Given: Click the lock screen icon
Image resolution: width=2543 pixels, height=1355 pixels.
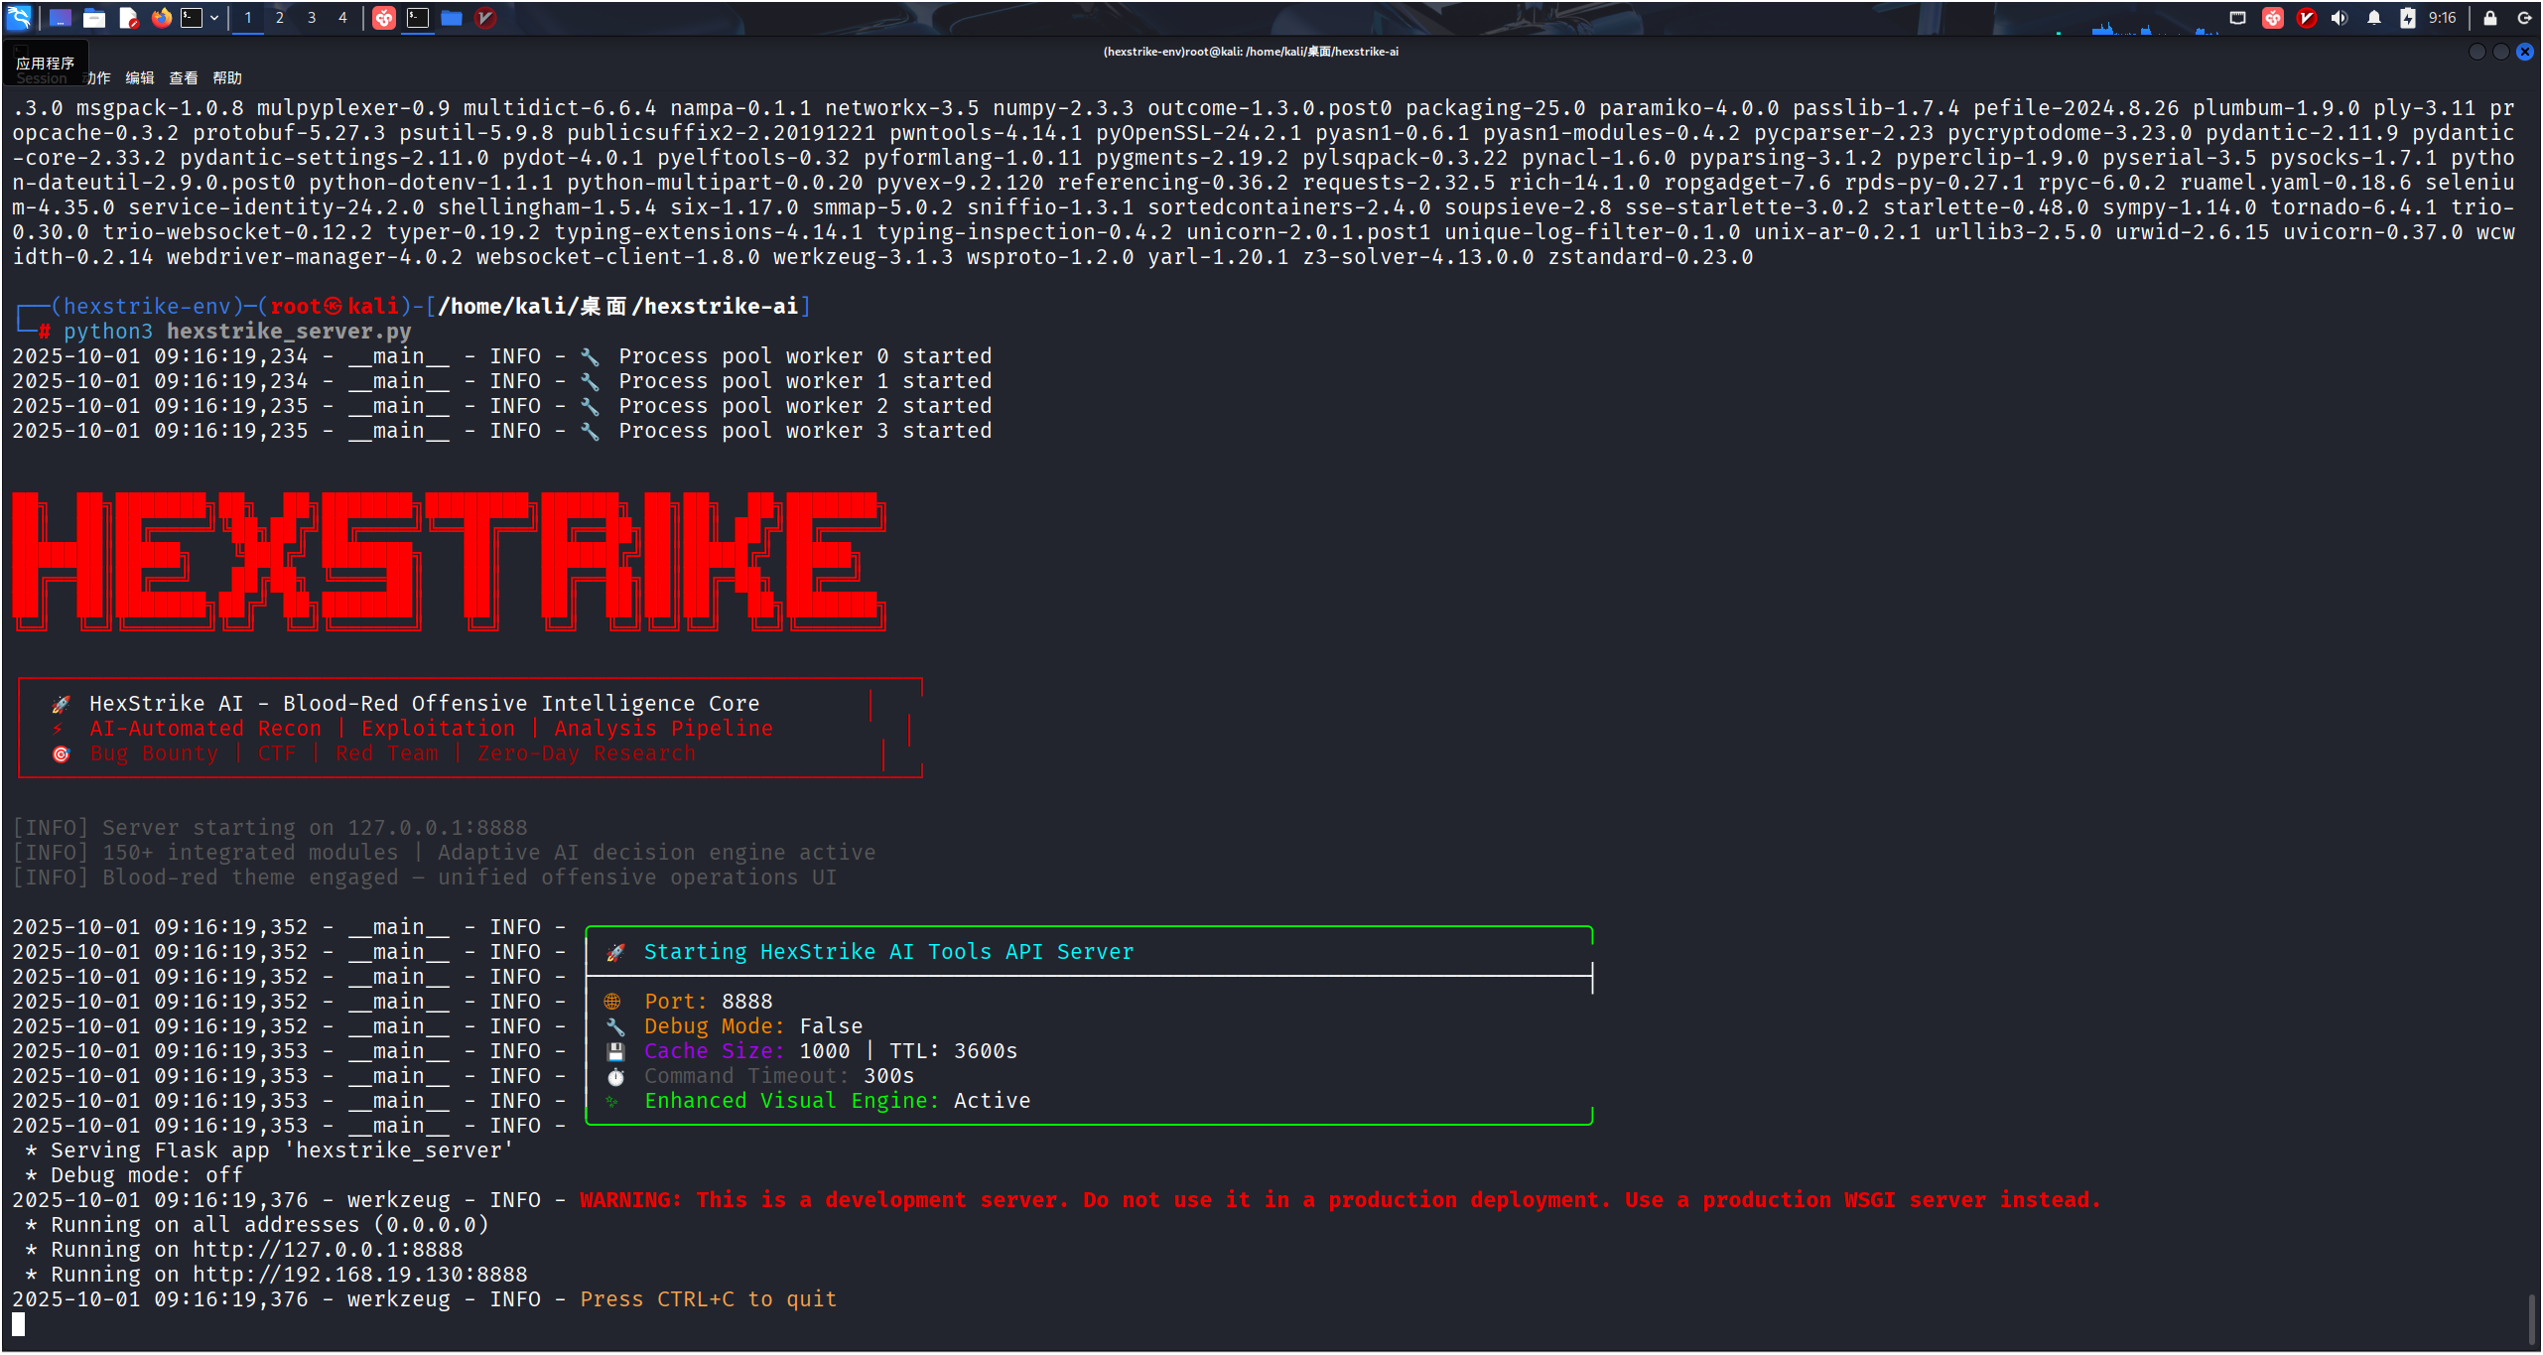Looking at the screenshot, I should tap(2489, 18).
